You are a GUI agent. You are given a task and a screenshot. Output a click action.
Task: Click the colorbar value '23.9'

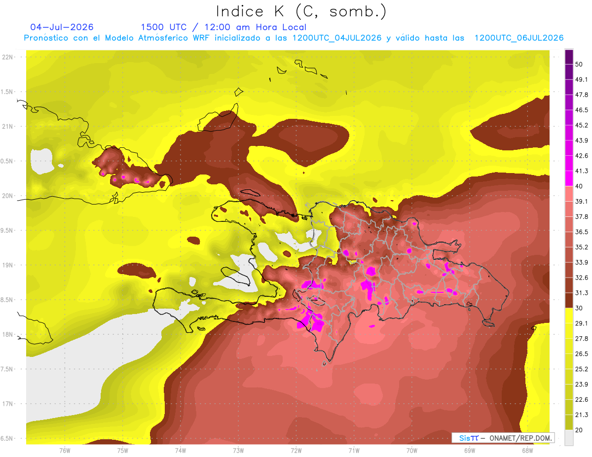(582, 385)
